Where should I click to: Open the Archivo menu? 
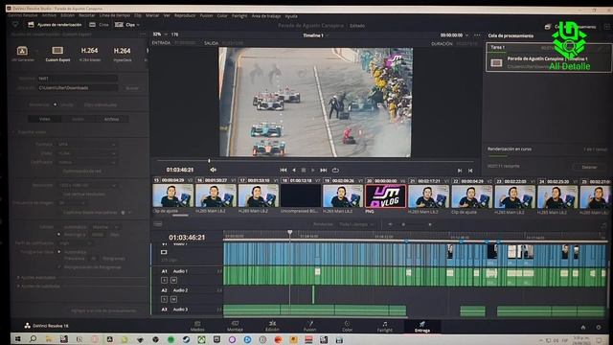point(49,15)
